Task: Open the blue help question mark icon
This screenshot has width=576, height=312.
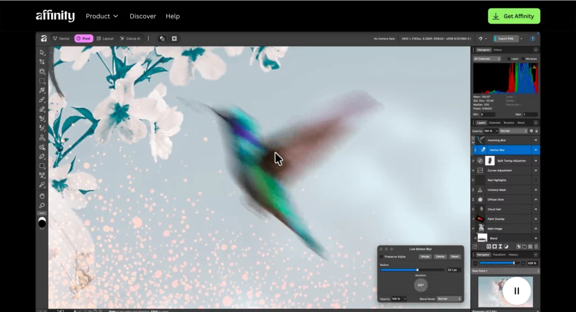Action: tap(533, 39)
